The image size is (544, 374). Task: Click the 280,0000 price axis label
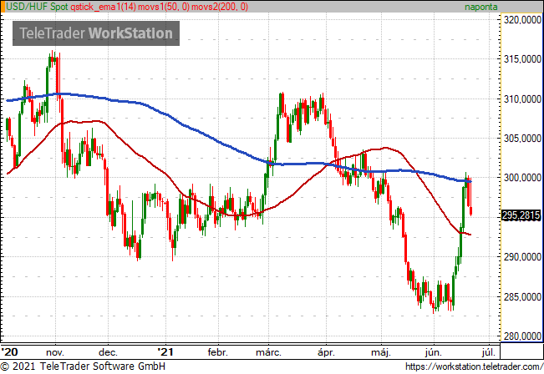point(522,336)
